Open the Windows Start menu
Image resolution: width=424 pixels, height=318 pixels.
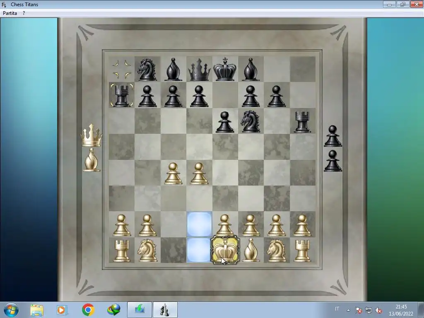pos(11,310)
